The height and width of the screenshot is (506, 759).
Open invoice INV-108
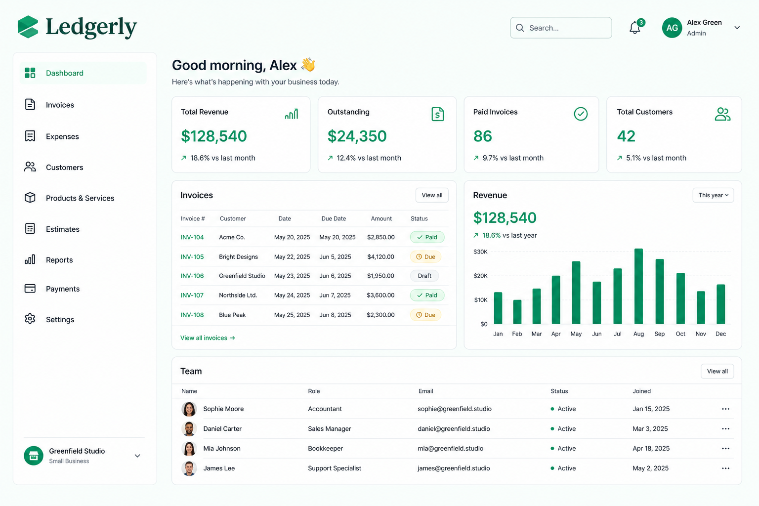coord(192,315)
